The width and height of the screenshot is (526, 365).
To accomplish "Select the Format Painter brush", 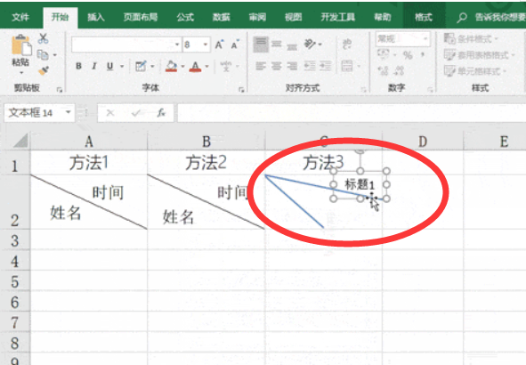I will pyautogui.click(x=44, y=70).
